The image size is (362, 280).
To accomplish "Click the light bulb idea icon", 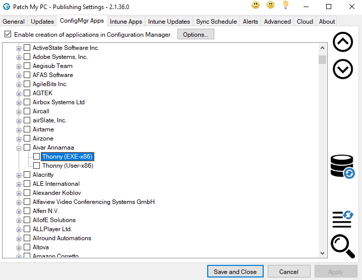I will click(x=285, y=6).
